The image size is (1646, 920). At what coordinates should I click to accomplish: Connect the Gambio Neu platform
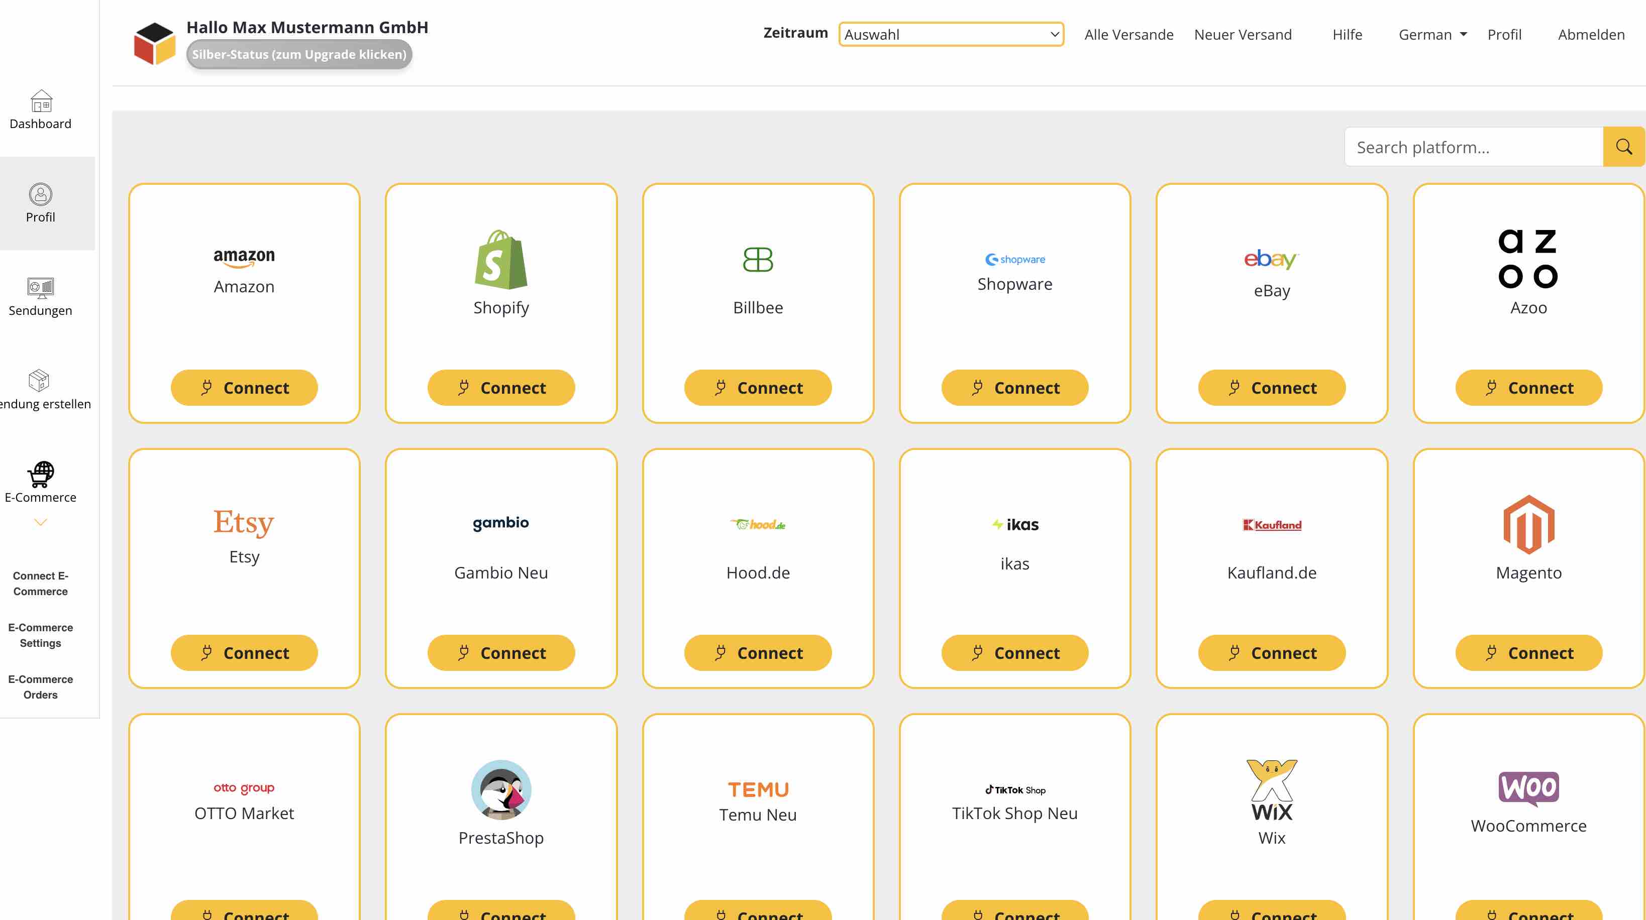pyautogui.click(x=501, y=652)
